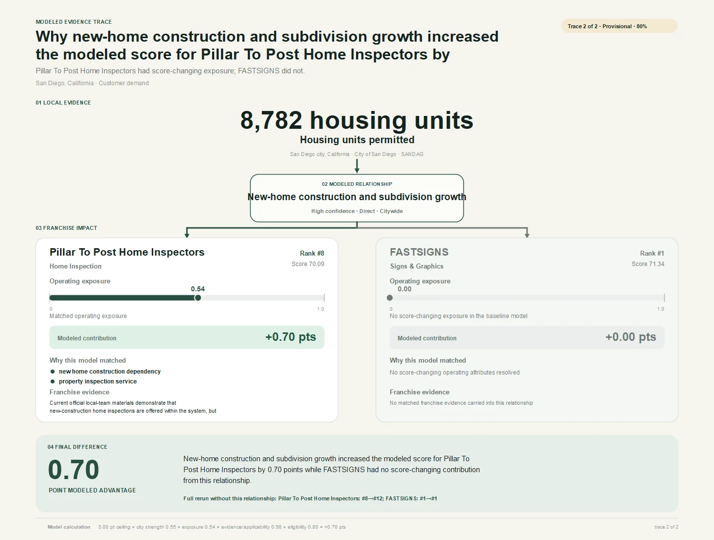Viewport: 714px width, 540px height.
Task: Click "No matched franchise evidence carried into this relationship"
Action: pyautogui.click(x=461, y=403)
